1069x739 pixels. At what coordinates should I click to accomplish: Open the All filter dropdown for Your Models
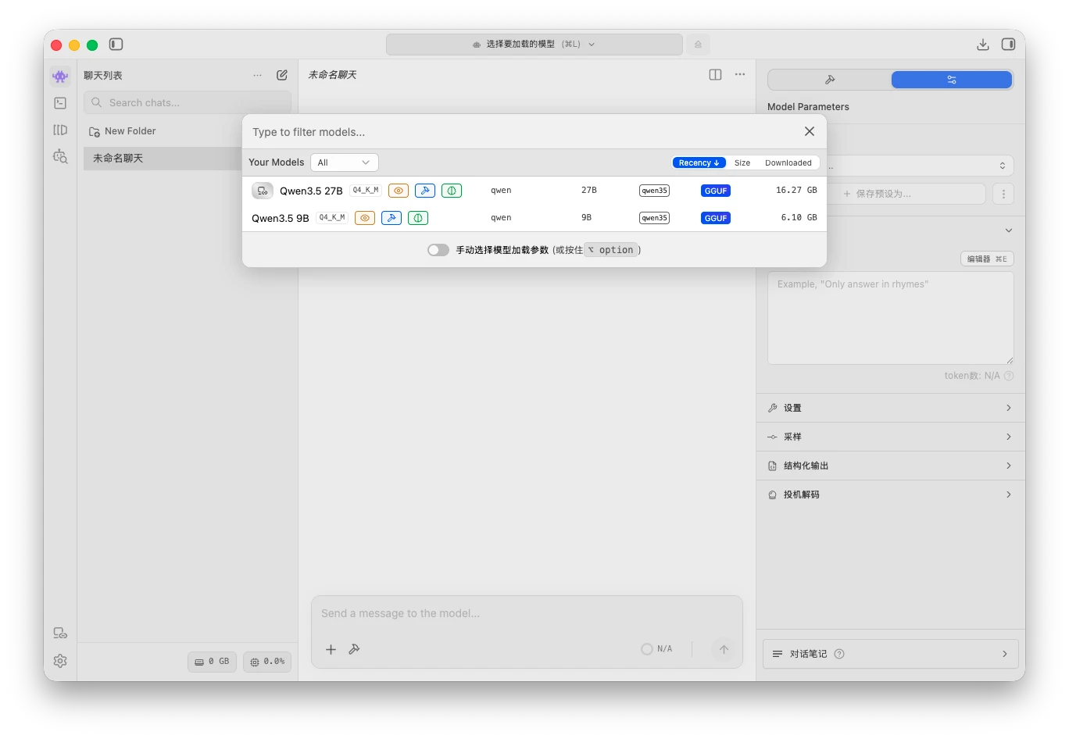point(344,162)
